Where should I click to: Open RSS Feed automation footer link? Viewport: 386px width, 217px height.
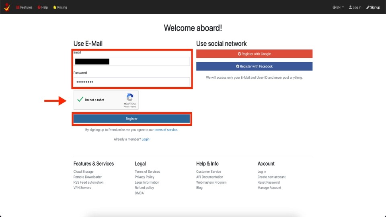88,182
